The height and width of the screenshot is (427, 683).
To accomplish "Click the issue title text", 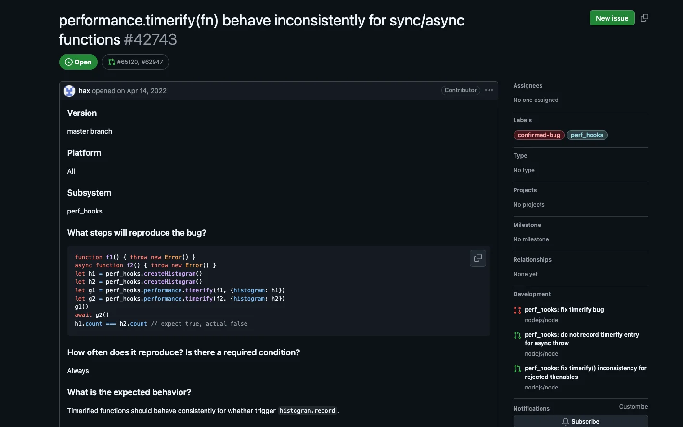I will (261, 30).
